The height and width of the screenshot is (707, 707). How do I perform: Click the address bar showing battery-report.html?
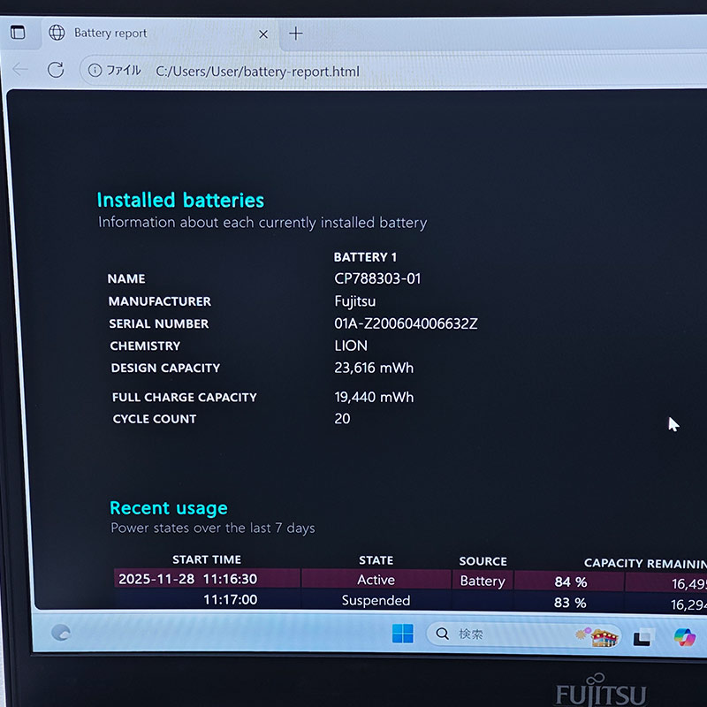click(256, 71)
